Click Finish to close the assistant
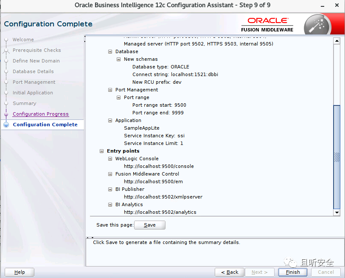The height and width of the screenshot is (278, 345). (x=293, y=272)
